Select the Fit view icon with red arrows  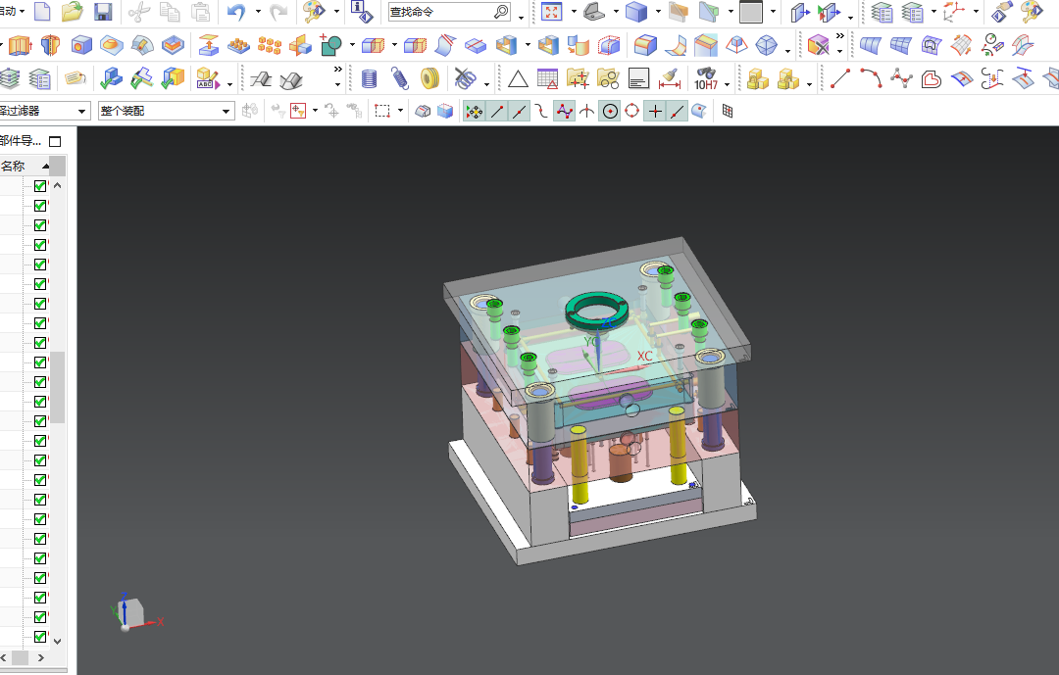point(552,12)
